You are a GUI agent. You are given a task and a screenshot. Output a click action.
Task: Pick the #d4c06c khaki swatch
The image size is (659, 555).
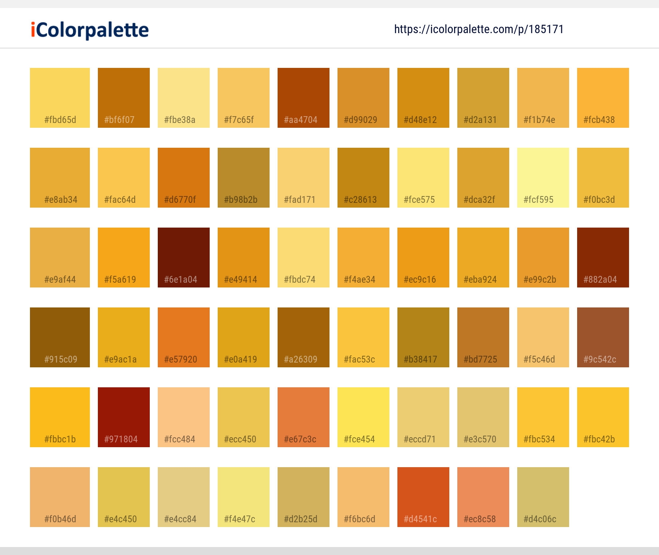543,497
